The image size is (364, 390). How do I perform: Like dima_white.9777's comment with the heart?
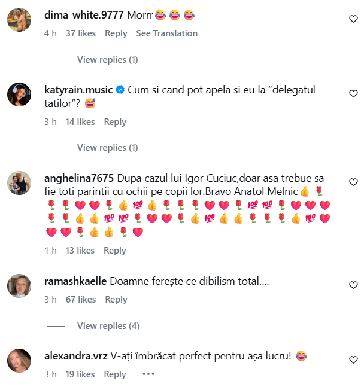tap(353, 19)
